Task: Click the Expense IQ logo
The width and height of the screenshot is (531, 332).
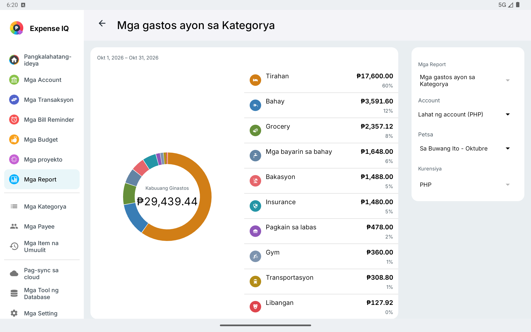Action: click(17, 28)
